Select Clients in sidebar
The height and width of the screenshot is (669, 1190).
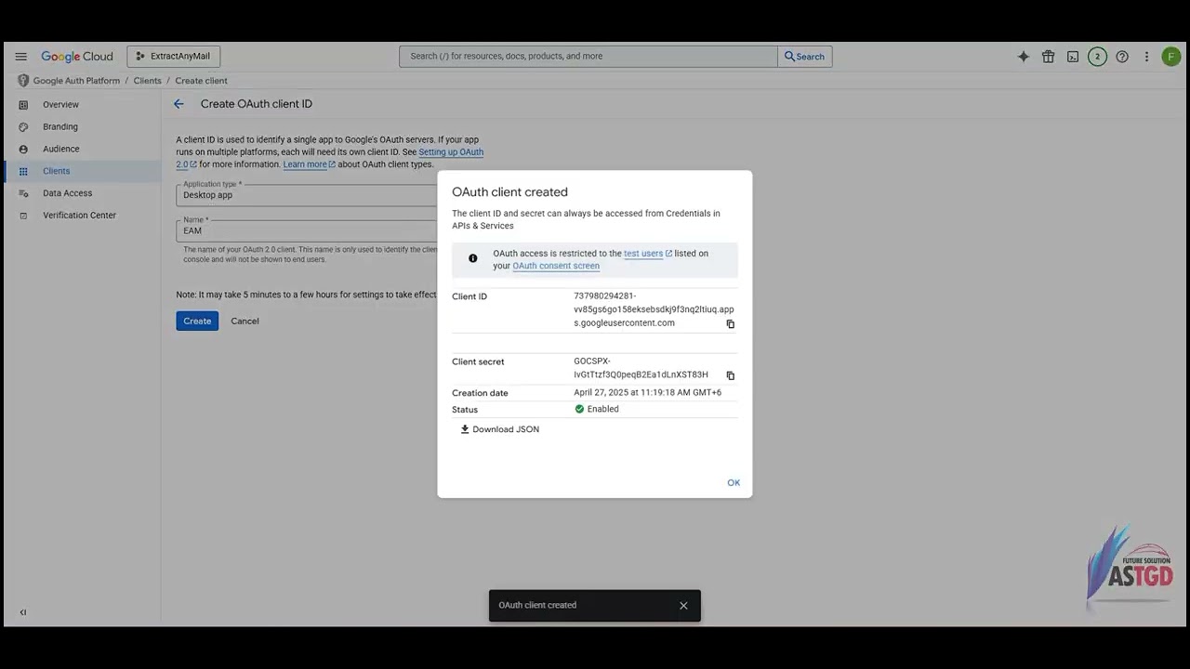(56, 171)
